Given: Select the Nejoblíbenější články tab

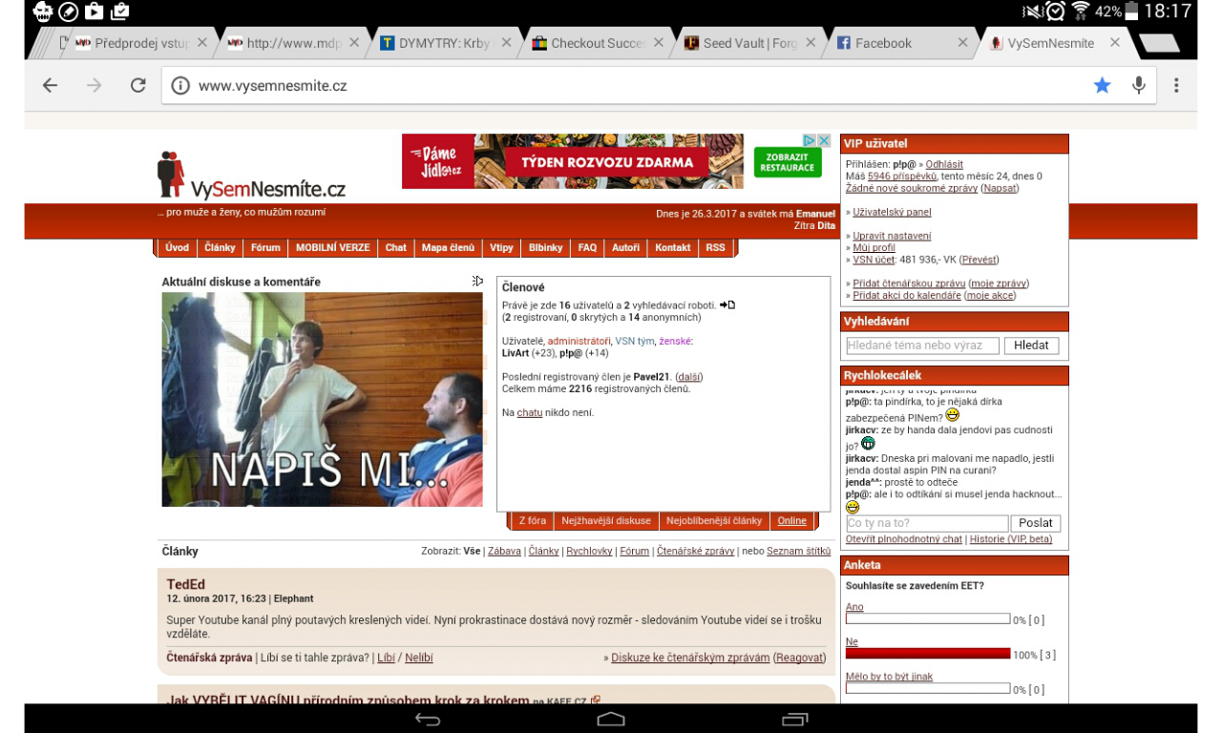Looking at the screenshot, I should click(x=714, y=521).
